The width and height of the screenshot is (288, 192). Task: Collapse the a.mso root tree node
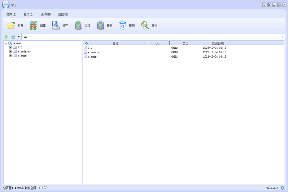click(6, 43)
